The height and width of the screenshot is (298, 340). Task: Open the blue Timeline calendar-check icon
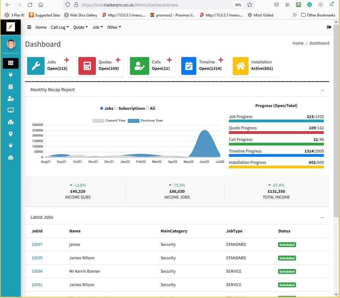pyautogui.click(x=189, y=66)
